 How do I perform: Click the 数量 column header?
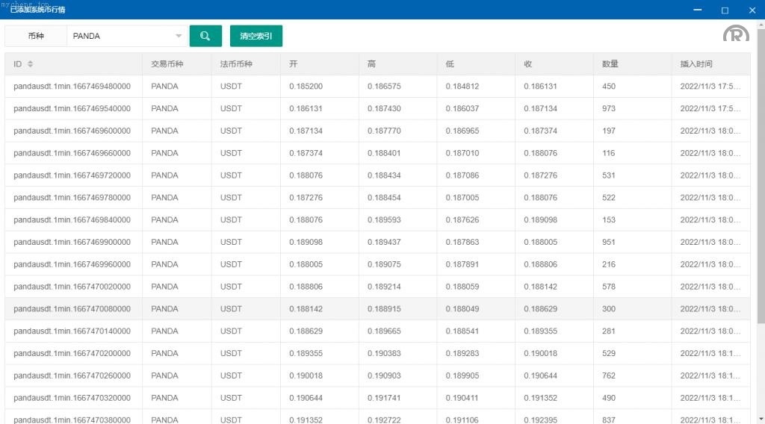[610, 64]
